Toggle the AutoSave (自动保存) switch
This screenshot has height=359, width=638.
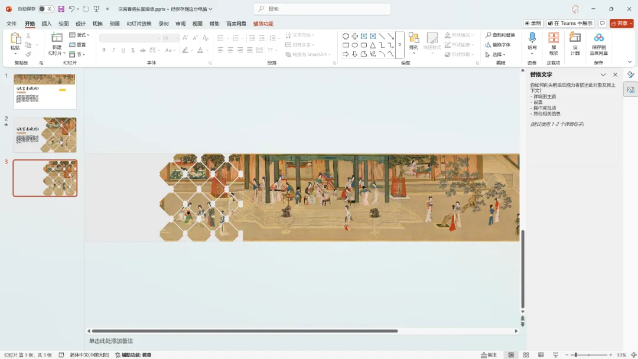pos(45,9)
